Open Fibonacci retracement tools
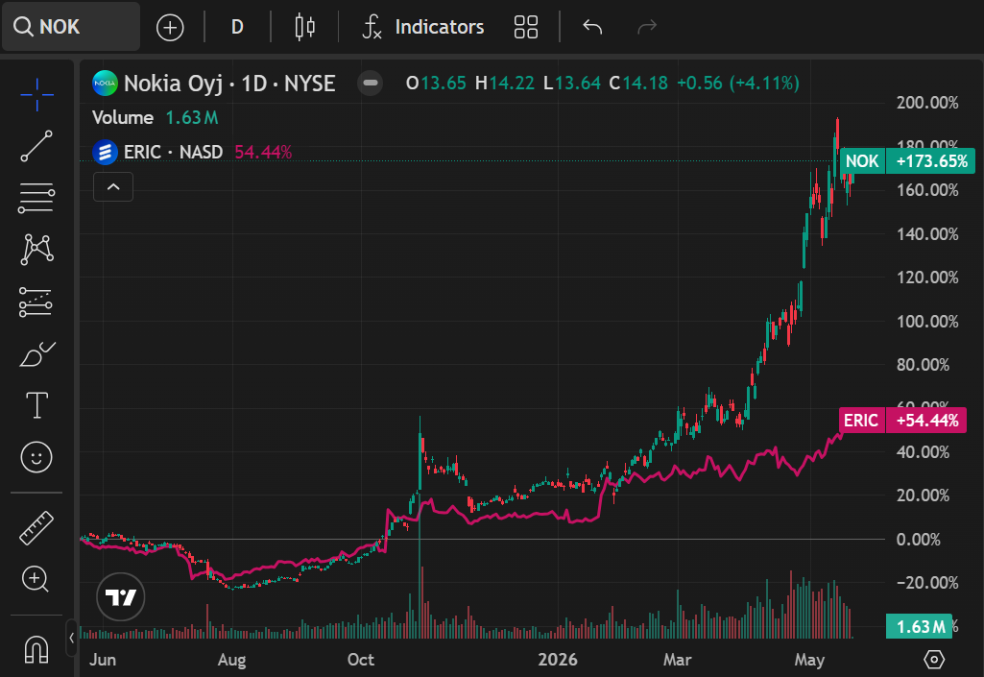 point(37,198)
